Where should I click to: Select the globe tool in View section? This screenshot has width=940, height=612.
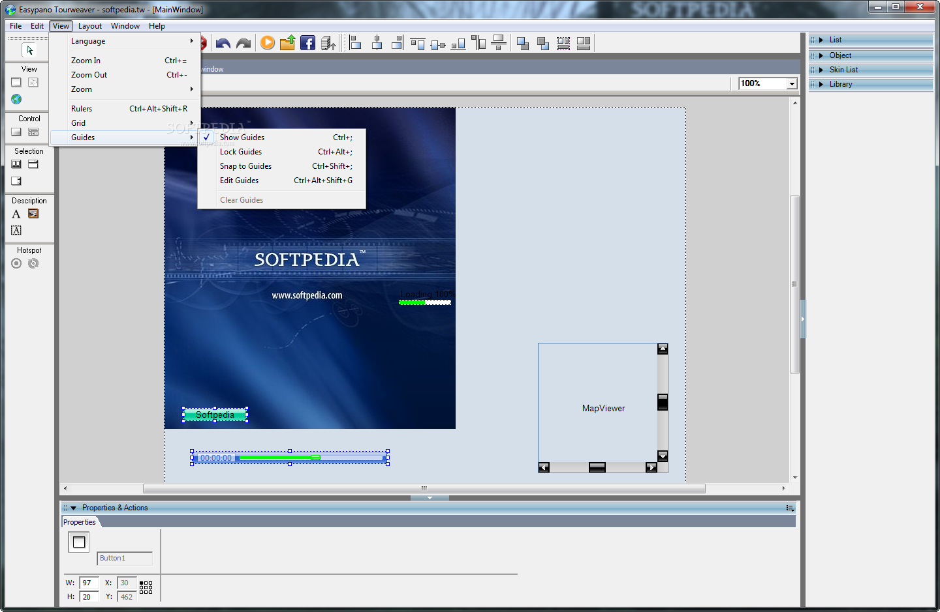point(16,99)
